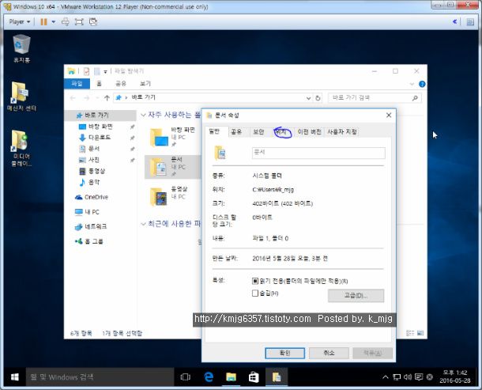Select Videos in the navigation pane
Image resolution: width=482 pixels, height=390 pixels.
click(96, 171)
